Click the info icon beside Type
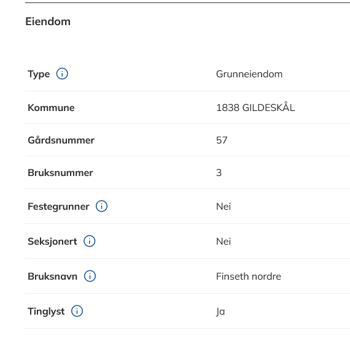 pos(62,74)
